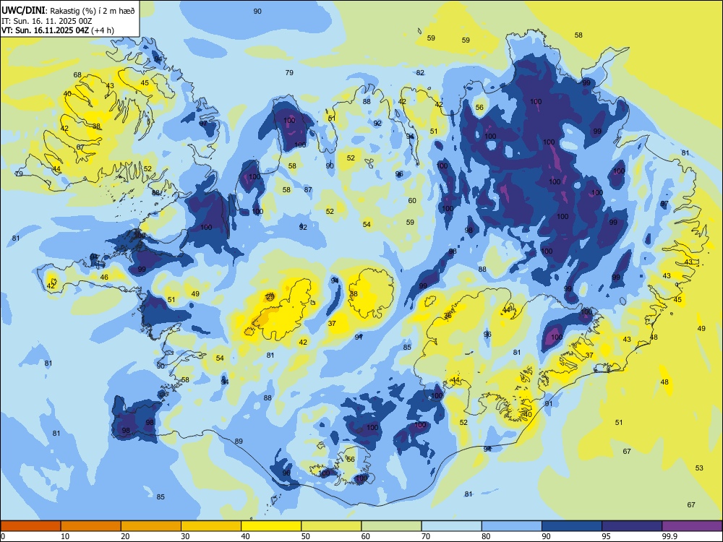Click the yellow-green 60–70 legend swatch
This screenshot has height=542, width=723.
point(391,526)
